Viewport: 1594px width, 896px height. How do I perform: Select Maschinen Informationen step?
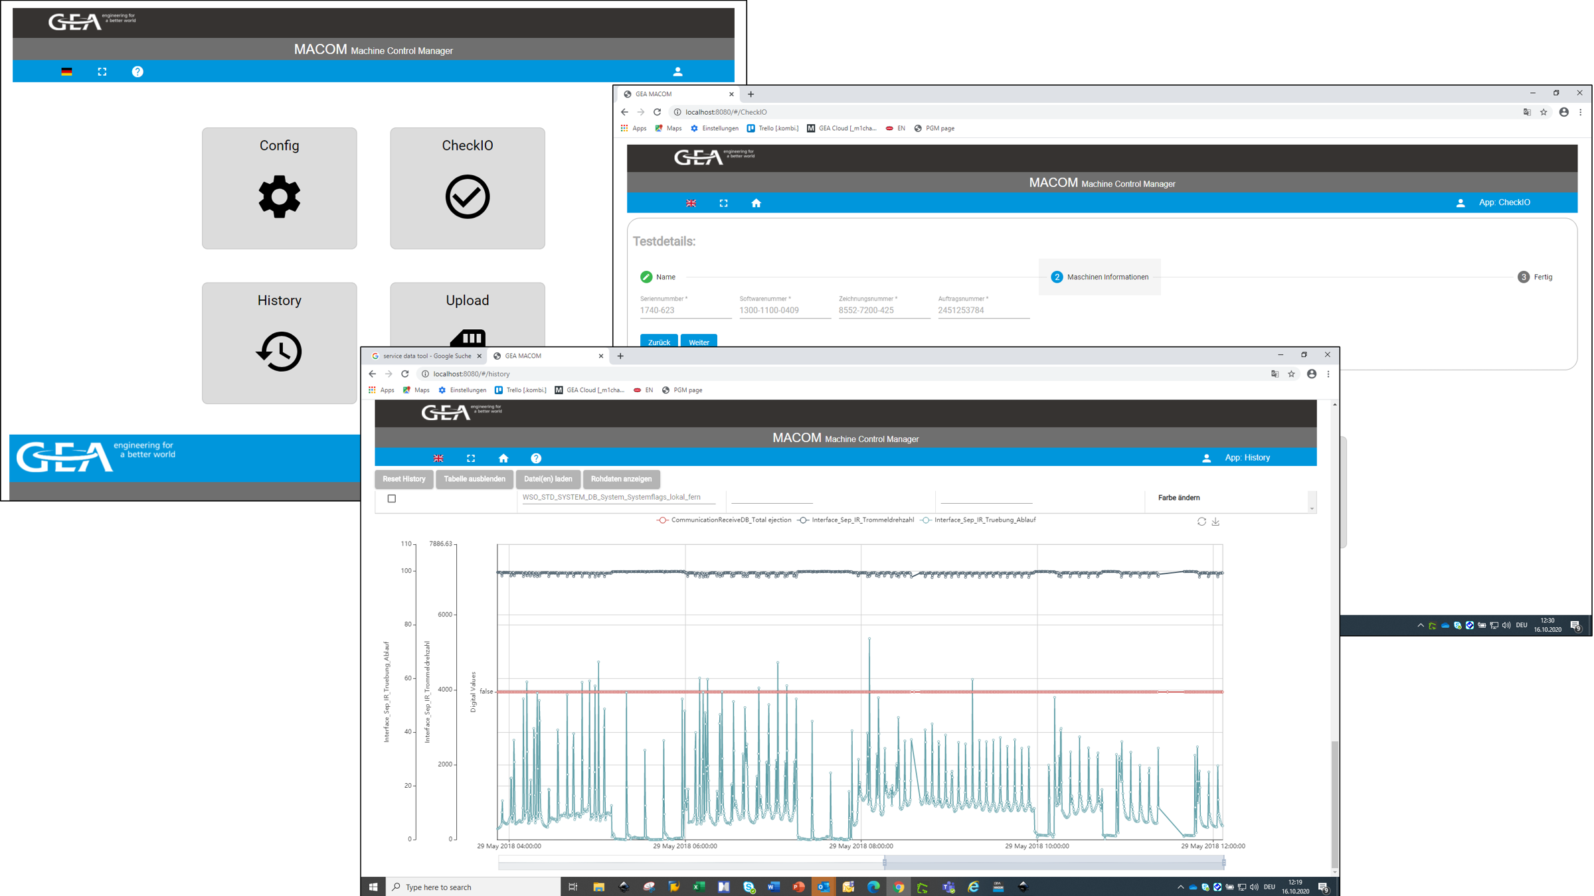(x=1100, y=277)
